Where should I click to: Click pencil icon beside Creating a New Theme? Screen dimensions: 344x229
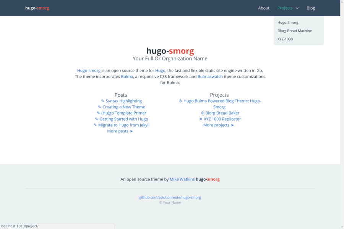(99, 107)
